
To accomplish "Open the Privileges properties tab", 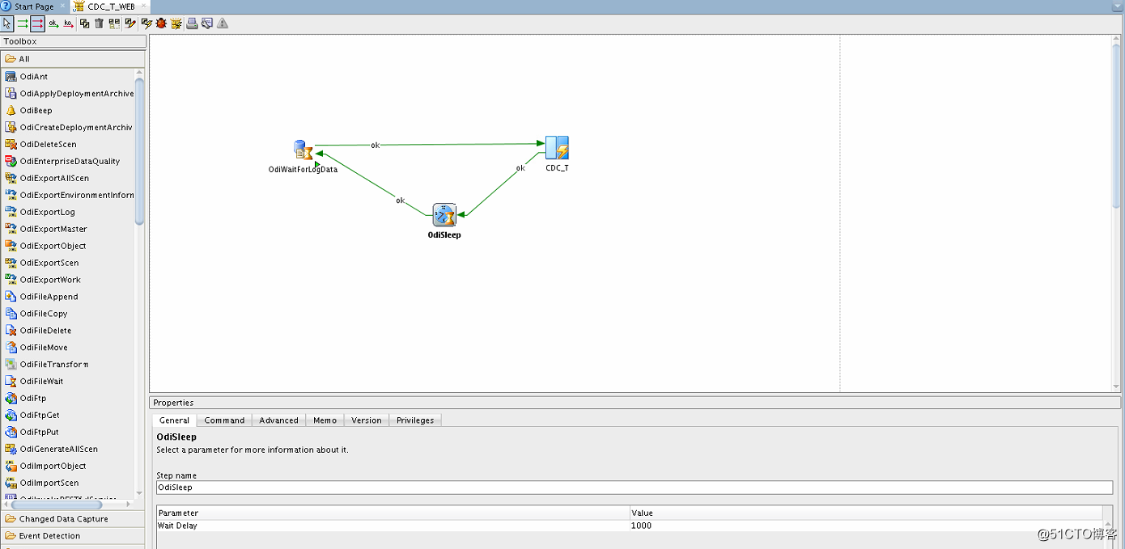I will pyautogui.click(x=415, y=420).
